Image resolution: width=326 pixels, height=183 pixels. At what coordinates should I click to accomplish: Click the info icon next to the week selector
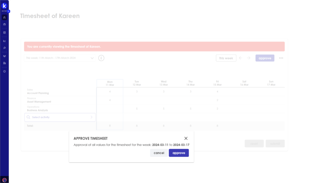click(x=101, y=58)
